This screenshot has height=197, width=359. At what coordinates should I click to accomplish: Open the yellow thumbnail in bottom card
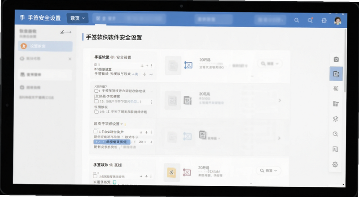[x=172, y=173]
